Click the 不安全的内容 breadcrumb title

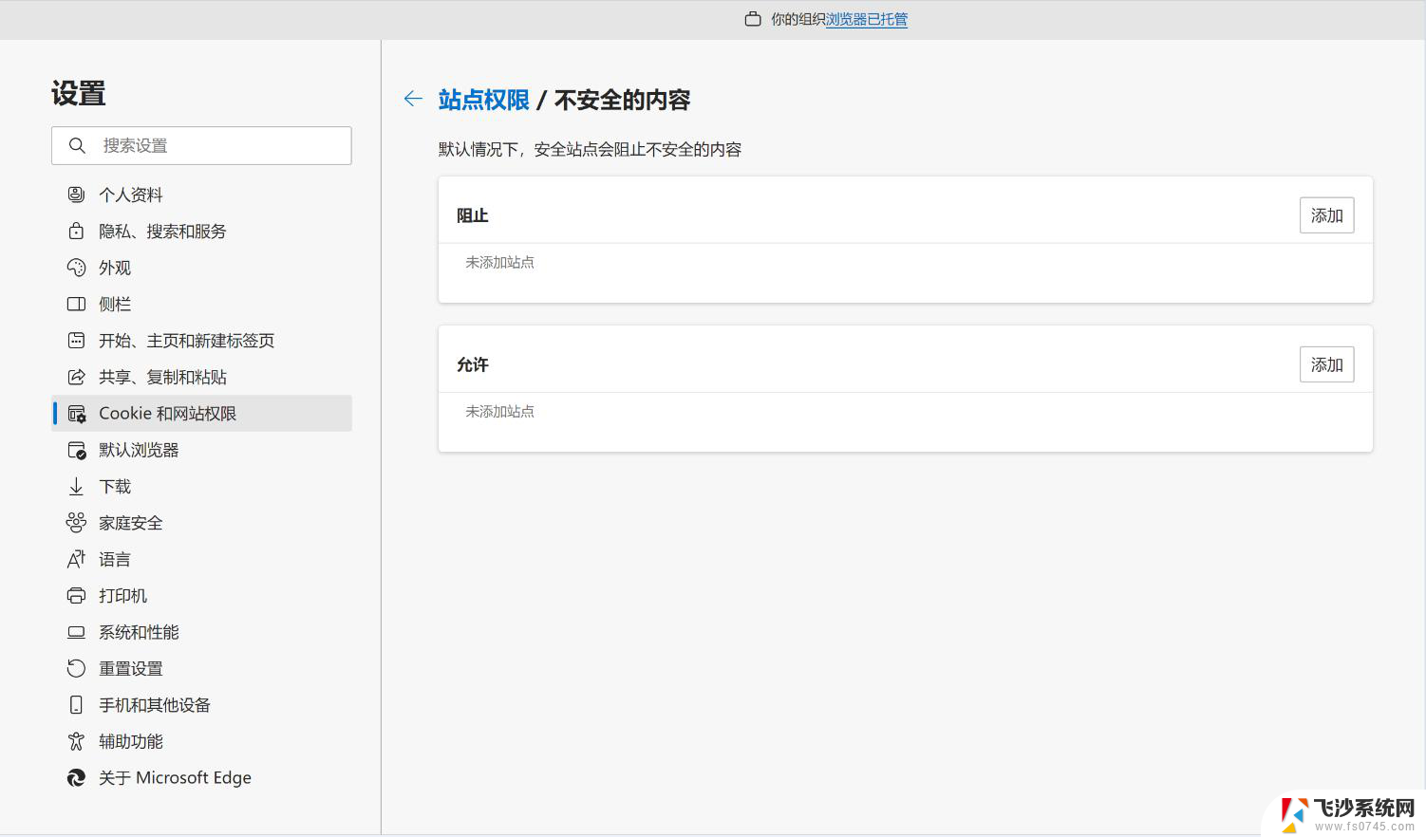point(622,100)
